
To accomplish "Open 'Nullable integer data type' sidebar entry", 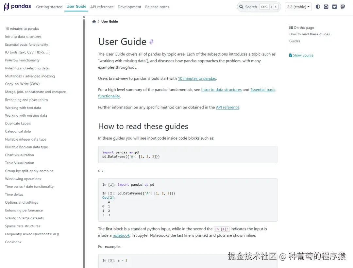I will click(26, 139).
